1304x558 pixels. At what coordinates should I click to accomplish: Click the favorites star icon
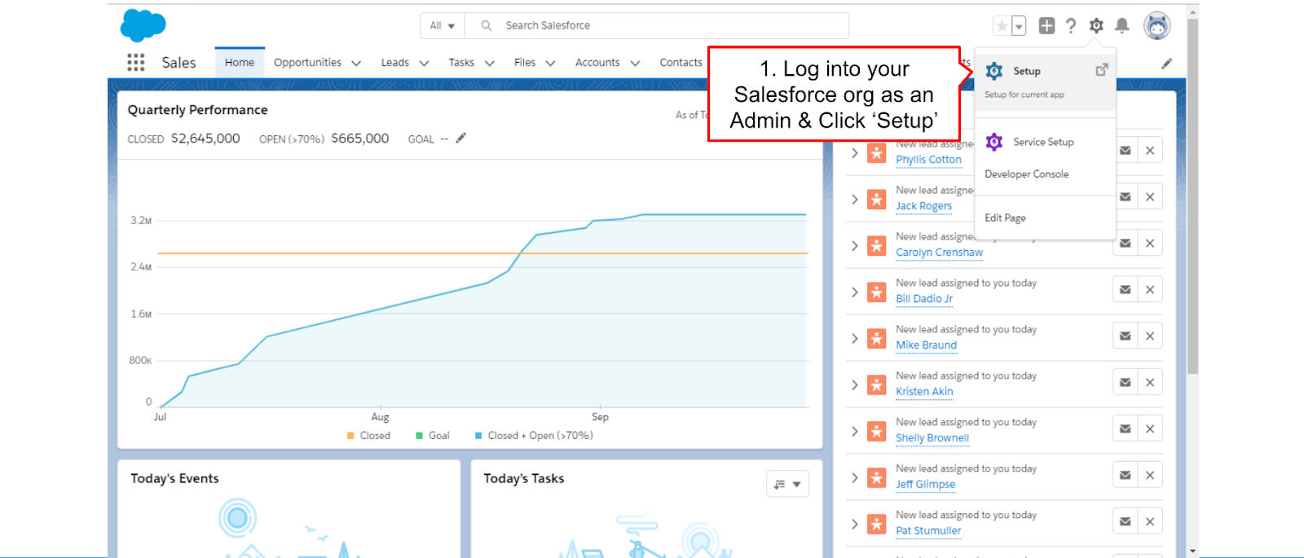(1002, 26)
